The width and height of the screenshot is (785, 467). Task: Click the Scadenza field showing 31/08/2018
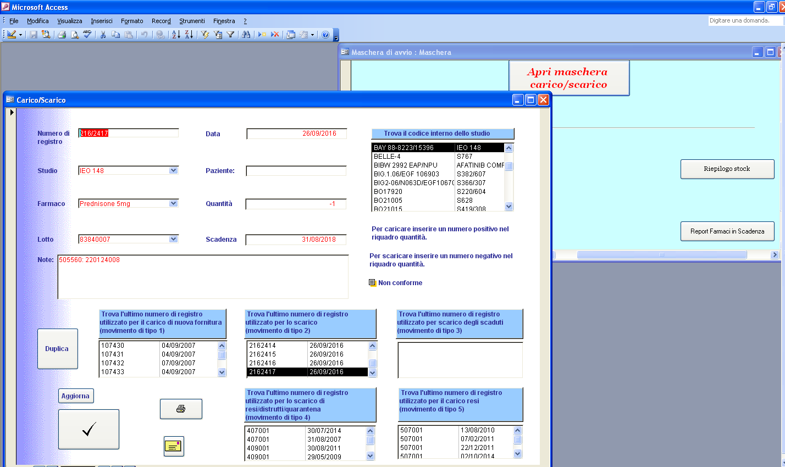click(x=296, y=240)
